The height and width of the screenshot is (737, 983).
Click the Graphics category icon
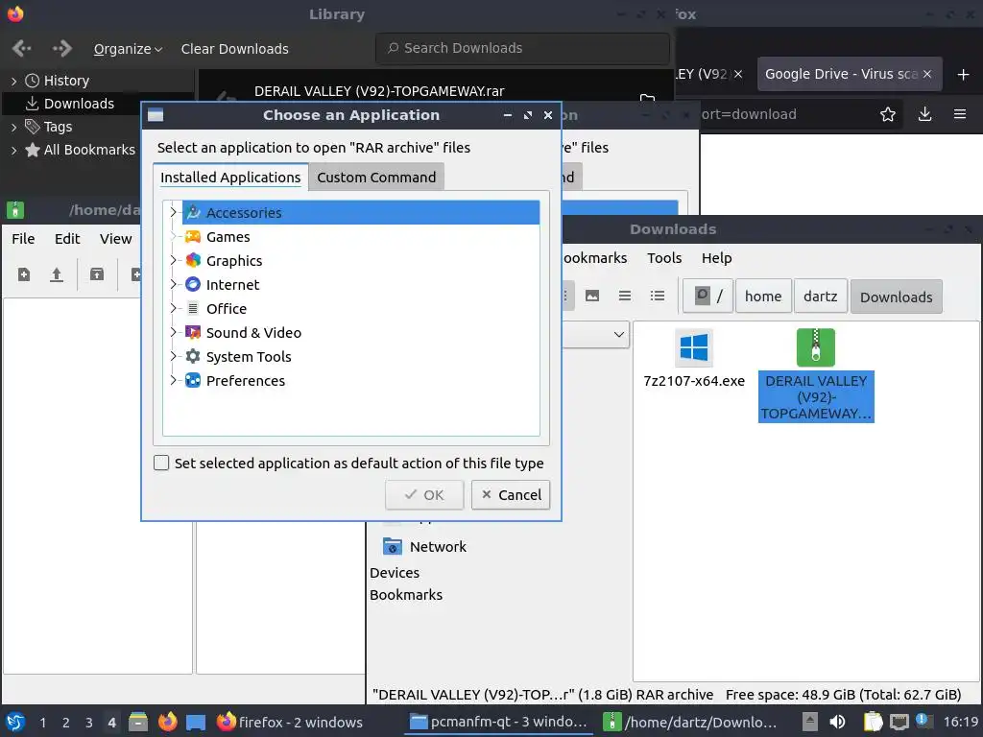(193, 260)
